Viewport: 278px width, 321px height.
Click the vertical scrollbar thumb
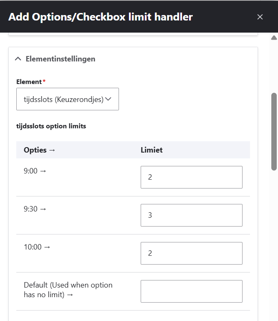coord(274,131)
